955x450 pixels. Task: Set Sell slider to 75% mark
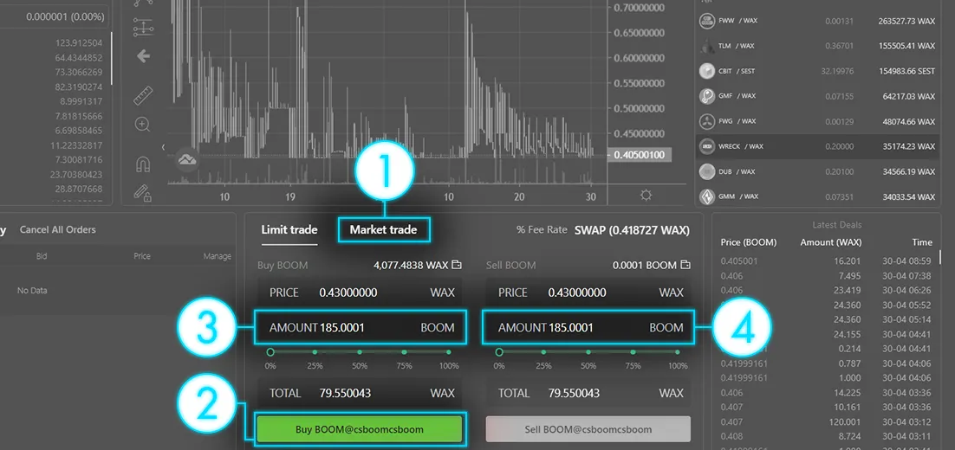pyautogui.click(x=633, y=352)
